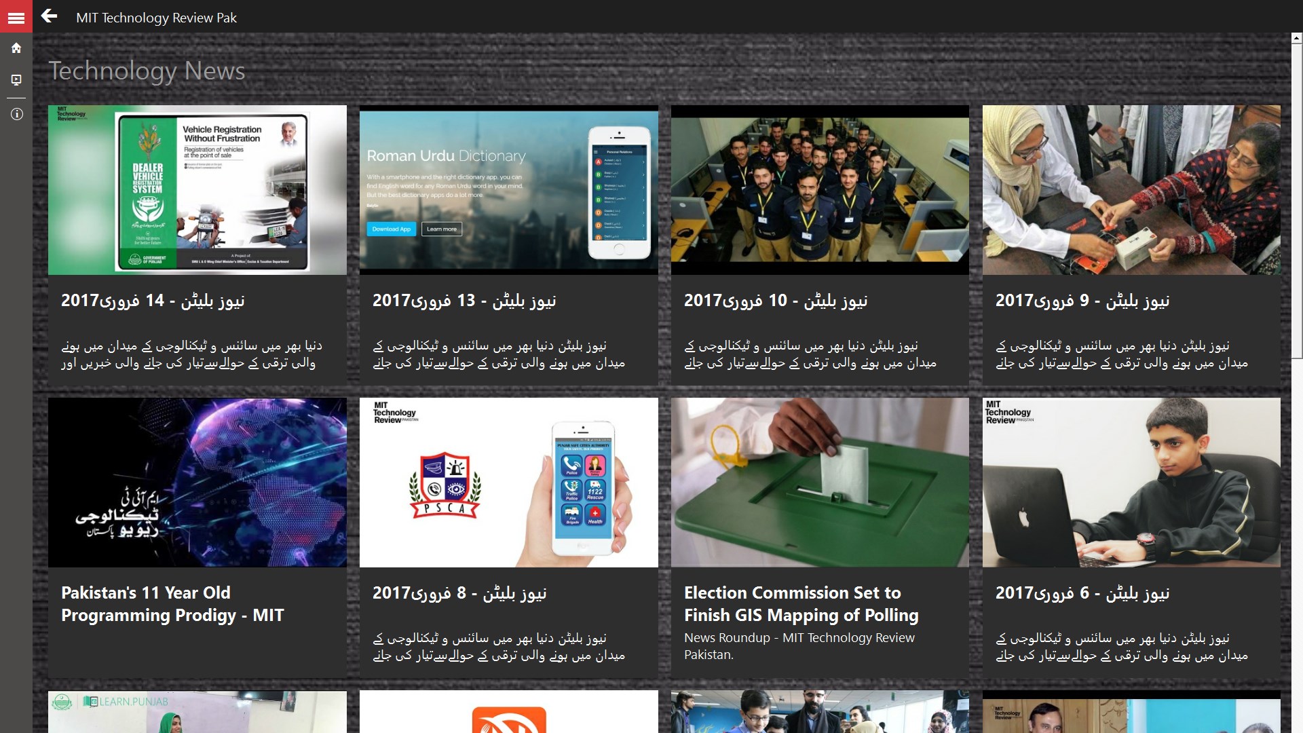Open the 14 February 2017 news bulletin title
Viewport: 1303px width, 733px height.
click(x=153, y=301)
